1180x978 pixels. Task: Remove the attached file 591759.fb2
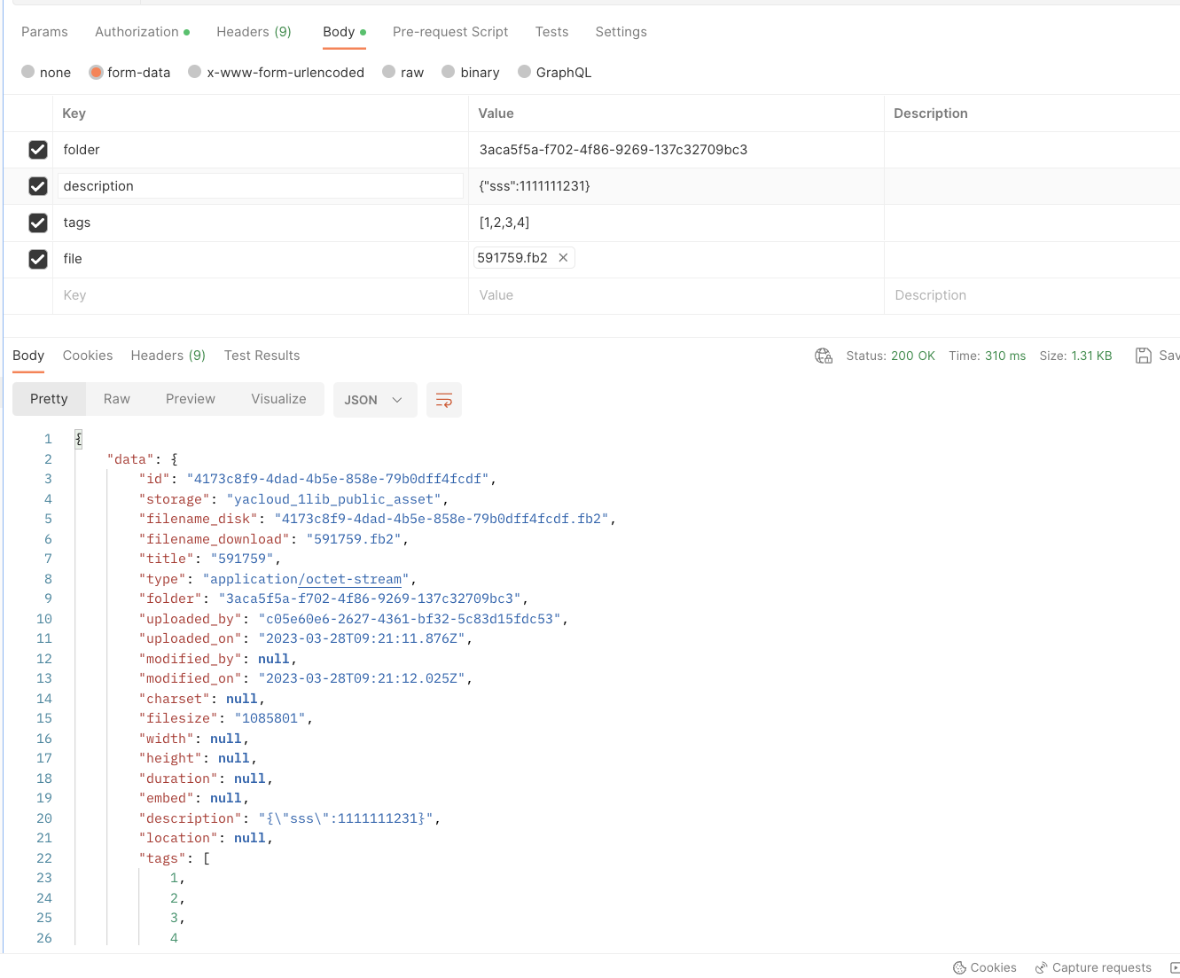[x=563, y=257]
